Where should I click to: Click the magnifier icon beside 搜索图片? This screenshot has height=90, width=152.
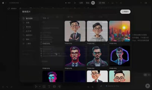(23, 35)
